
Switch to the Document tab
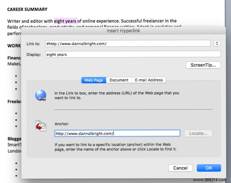click(x=119, y=80)
